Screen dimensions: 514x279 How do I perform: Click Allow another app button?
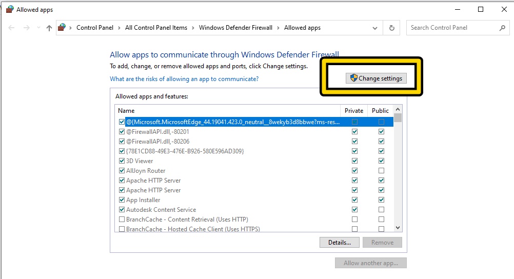click(x=371, y=263)
